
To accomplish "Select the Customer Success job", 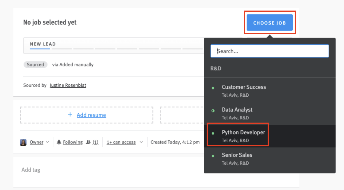I will point(270,91).
